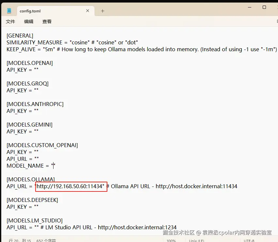
Task: Click the SIMILARITY_MEASURE line
Action: pos(72,42)
